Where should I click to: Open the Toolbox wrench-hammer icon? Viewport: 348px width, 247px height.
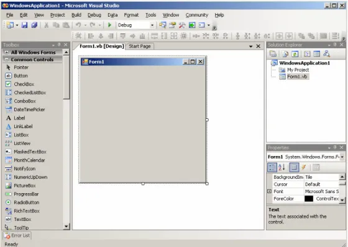(x=182, y=25)
